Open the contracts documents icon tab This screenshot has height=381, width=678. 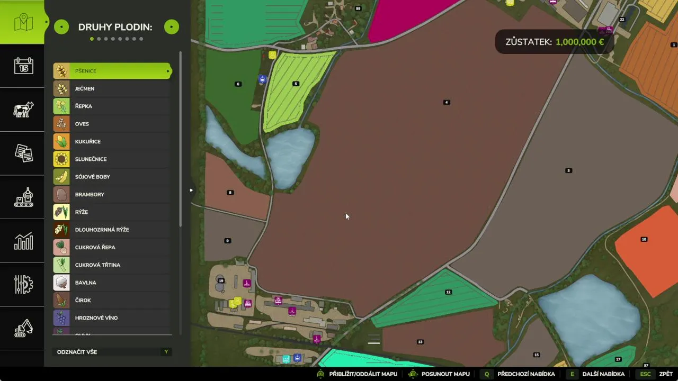click(23, 153)
